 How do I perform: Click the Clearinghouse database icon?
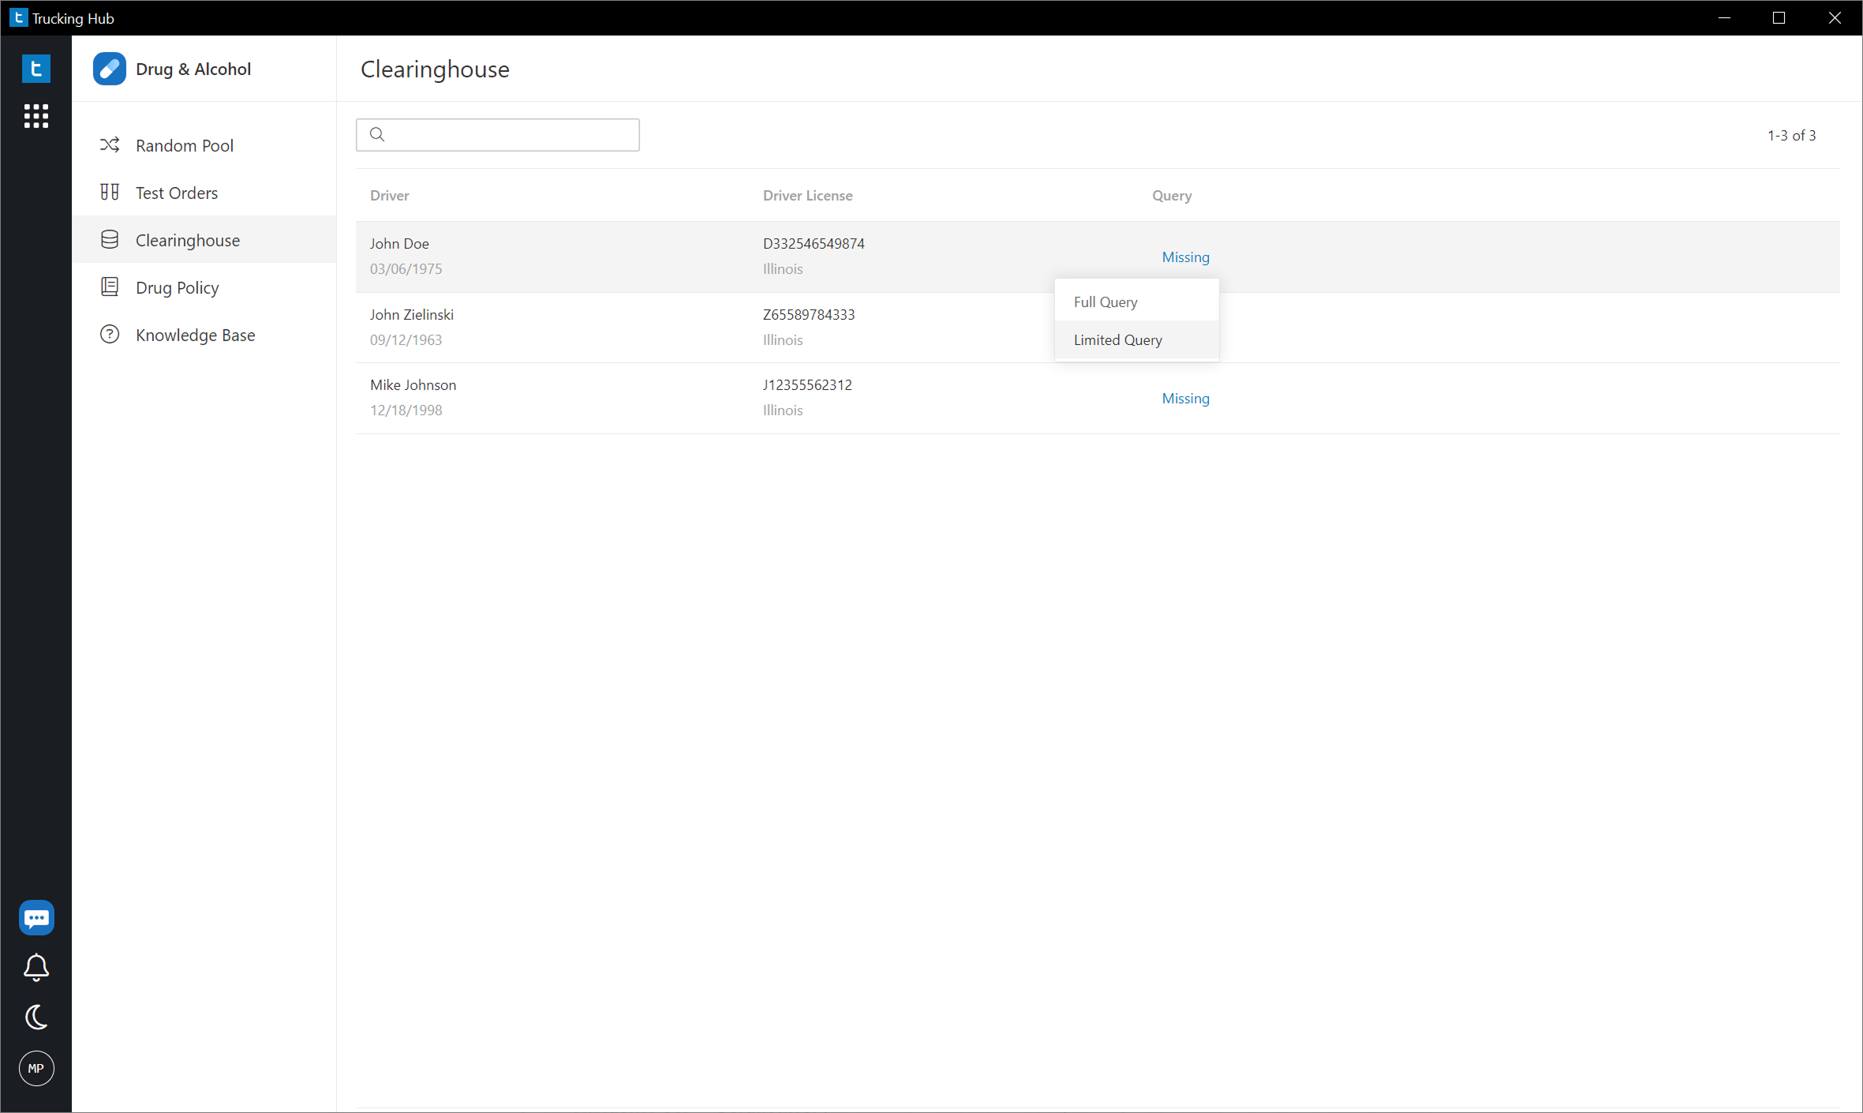coord(110,239)
